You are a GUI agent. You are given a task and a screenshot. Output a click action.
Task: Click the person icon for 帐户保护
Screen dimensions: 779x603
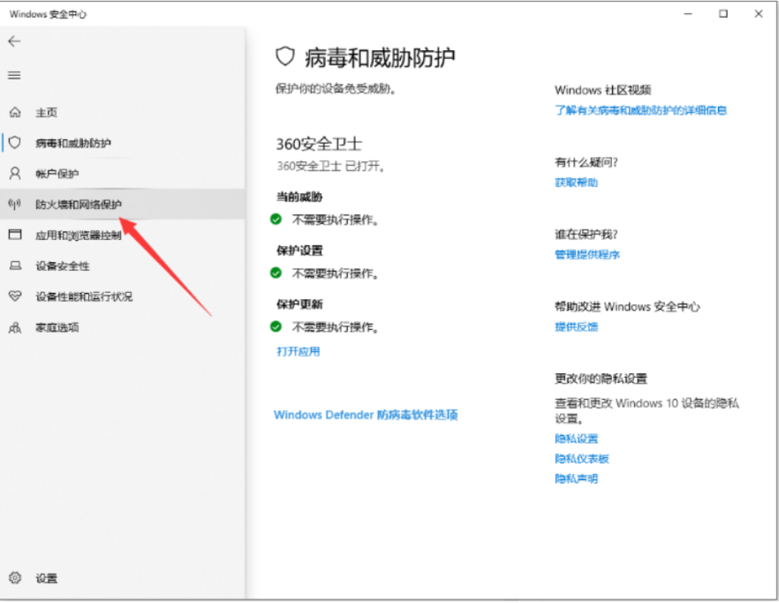pyautogui.click(x=15, y=174)
